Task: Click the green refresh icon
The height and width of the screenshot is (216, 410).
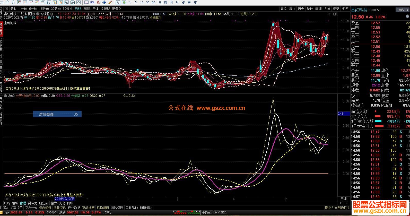Action: tap(124, 2)
